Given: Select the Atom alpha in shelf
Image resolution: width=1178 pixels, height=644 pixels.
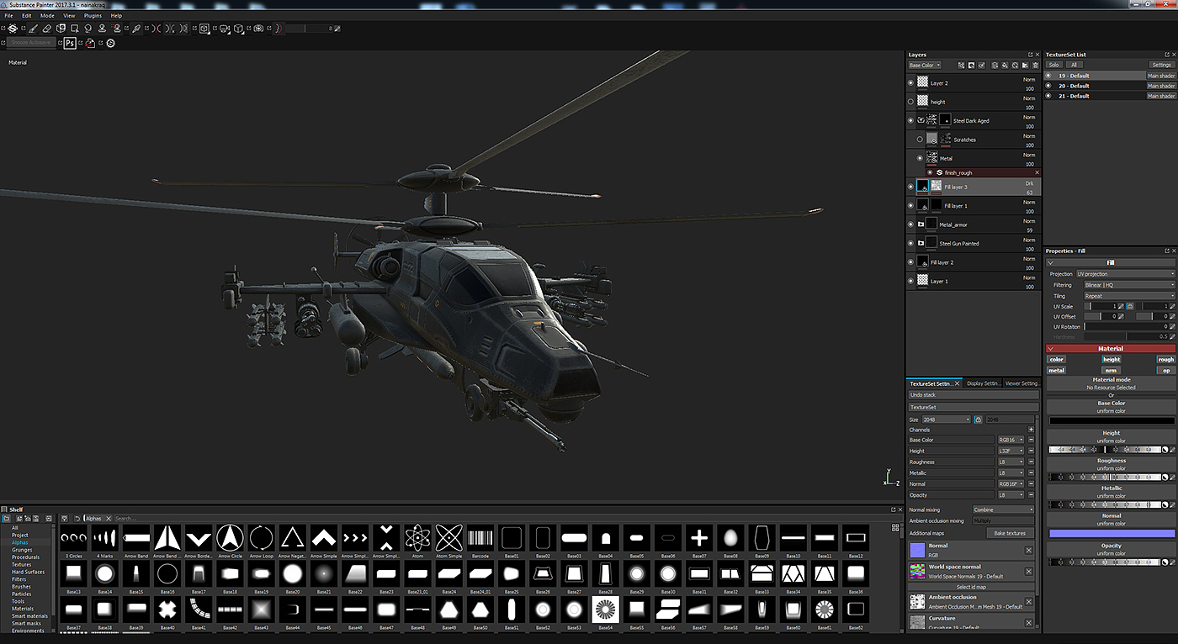Looking at the screenshot, I should [417, 537].
